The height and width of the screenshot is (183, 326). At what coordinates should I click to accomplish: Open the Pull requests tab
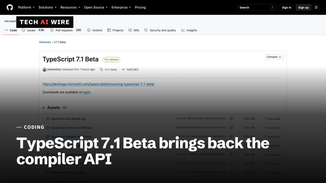66,30
